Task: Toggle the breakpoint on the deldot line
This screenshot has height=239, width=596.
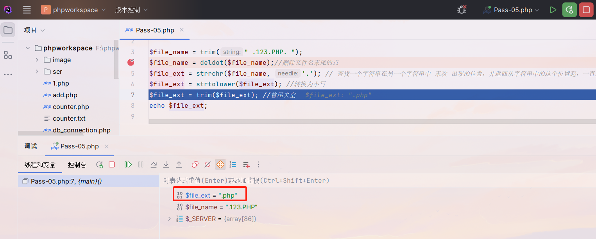Action: click(x=131, y=62)
